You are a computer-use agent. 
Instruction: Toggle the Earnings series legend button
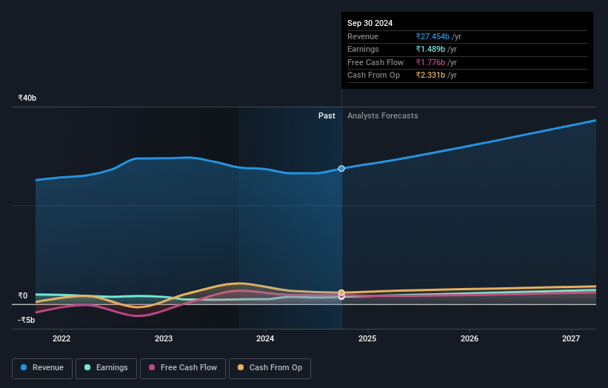pyautogui.click(x=106, y=368)
